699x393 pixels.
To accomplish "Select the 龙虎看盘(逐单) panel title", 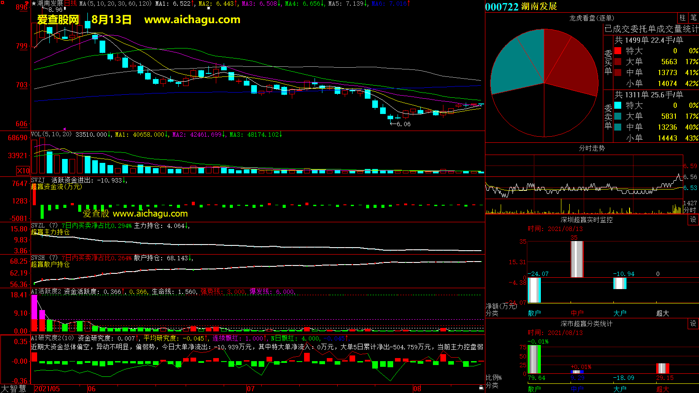I will [592, 18].
